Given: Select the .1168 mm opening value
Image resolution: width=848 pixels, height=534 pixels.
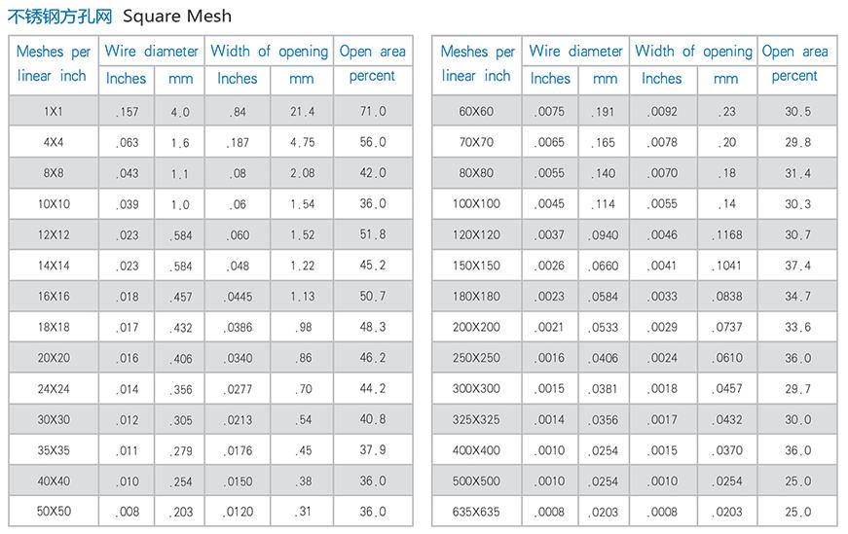Looking at the screenshot, I should point(727,234).
